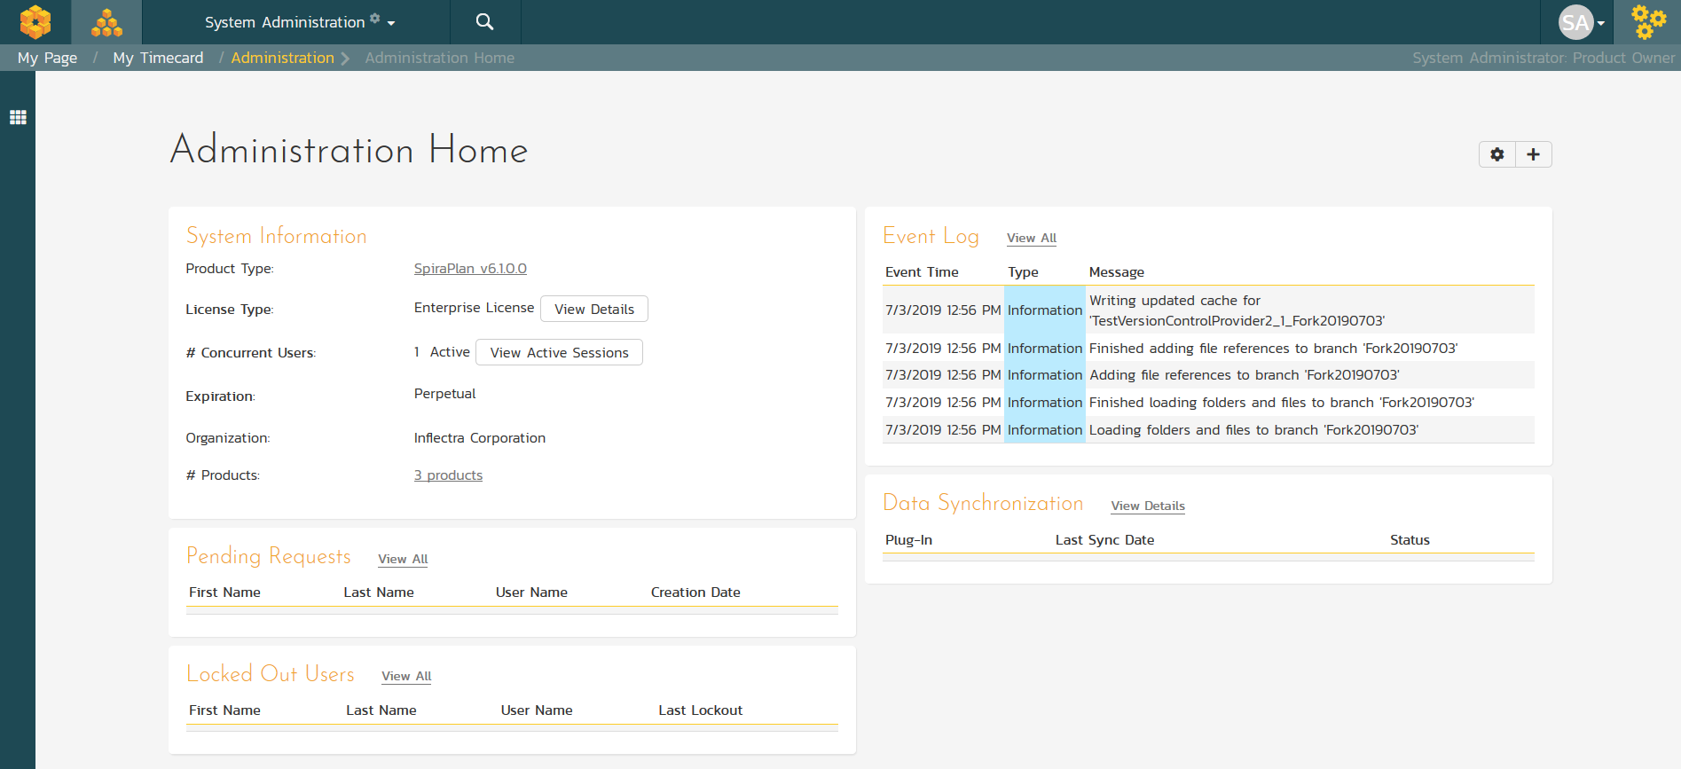The height and width of the screenshot is (769, 1681).
Task: Open the 3 products link
Action: (x=448, y=475)
